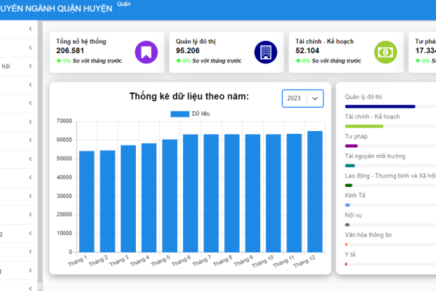Viewport: 436px width, 291px height.
Task: Open the Tài chính - Kế hoạch card
Action: (346, 52)
